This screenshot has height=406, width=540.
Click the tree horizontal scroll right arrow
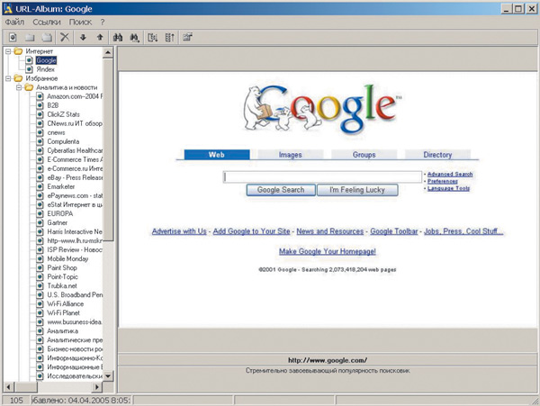tap(97, 387)
